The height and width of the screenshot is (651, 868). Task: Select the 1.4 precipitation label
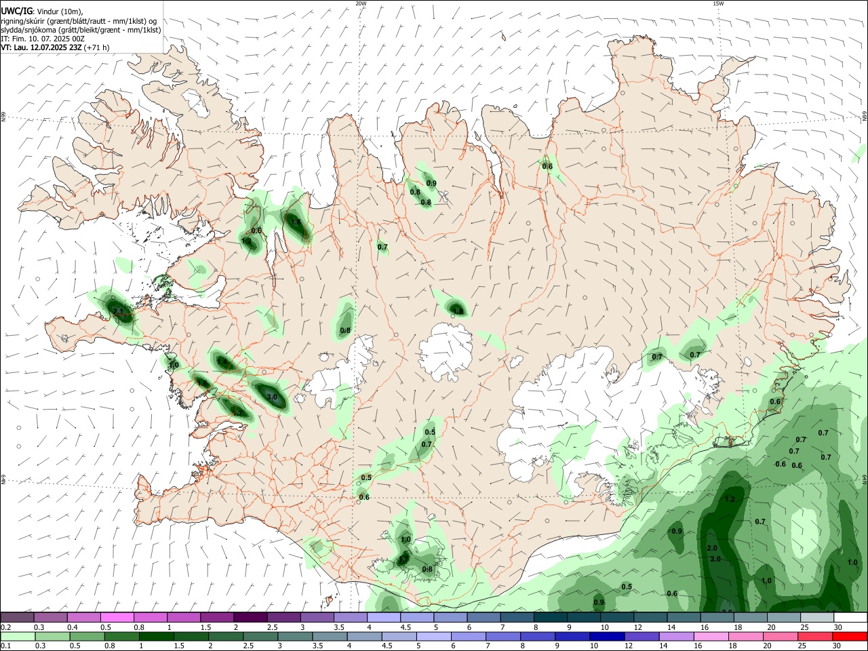tap(222, 362)
